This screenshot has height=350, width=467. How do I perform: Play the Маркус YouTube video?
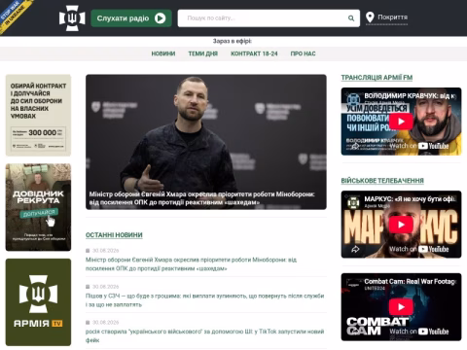tap(401, 225)
